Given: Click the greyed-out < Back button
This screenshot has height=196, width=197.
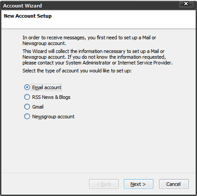Looking at the screenshot, I should point(104,184).
